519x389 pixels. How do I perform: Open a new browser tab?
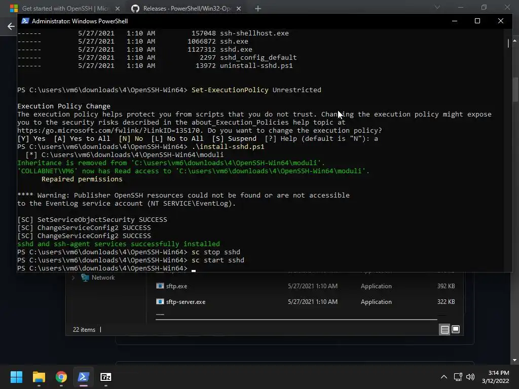[258, 9]
